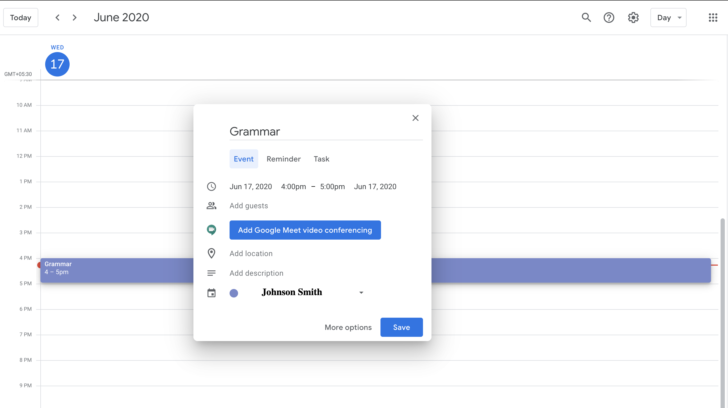Open the Google apps grid
Image resolution: width=728 pixels, height=408 pixels.
(713, 18)
